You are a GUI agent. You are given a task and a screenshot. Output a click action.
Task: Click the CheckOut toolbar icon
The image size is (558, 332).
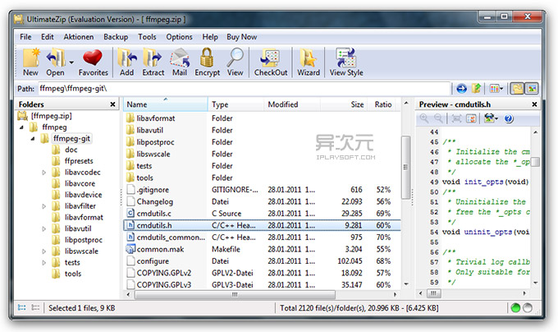(271, 62)
